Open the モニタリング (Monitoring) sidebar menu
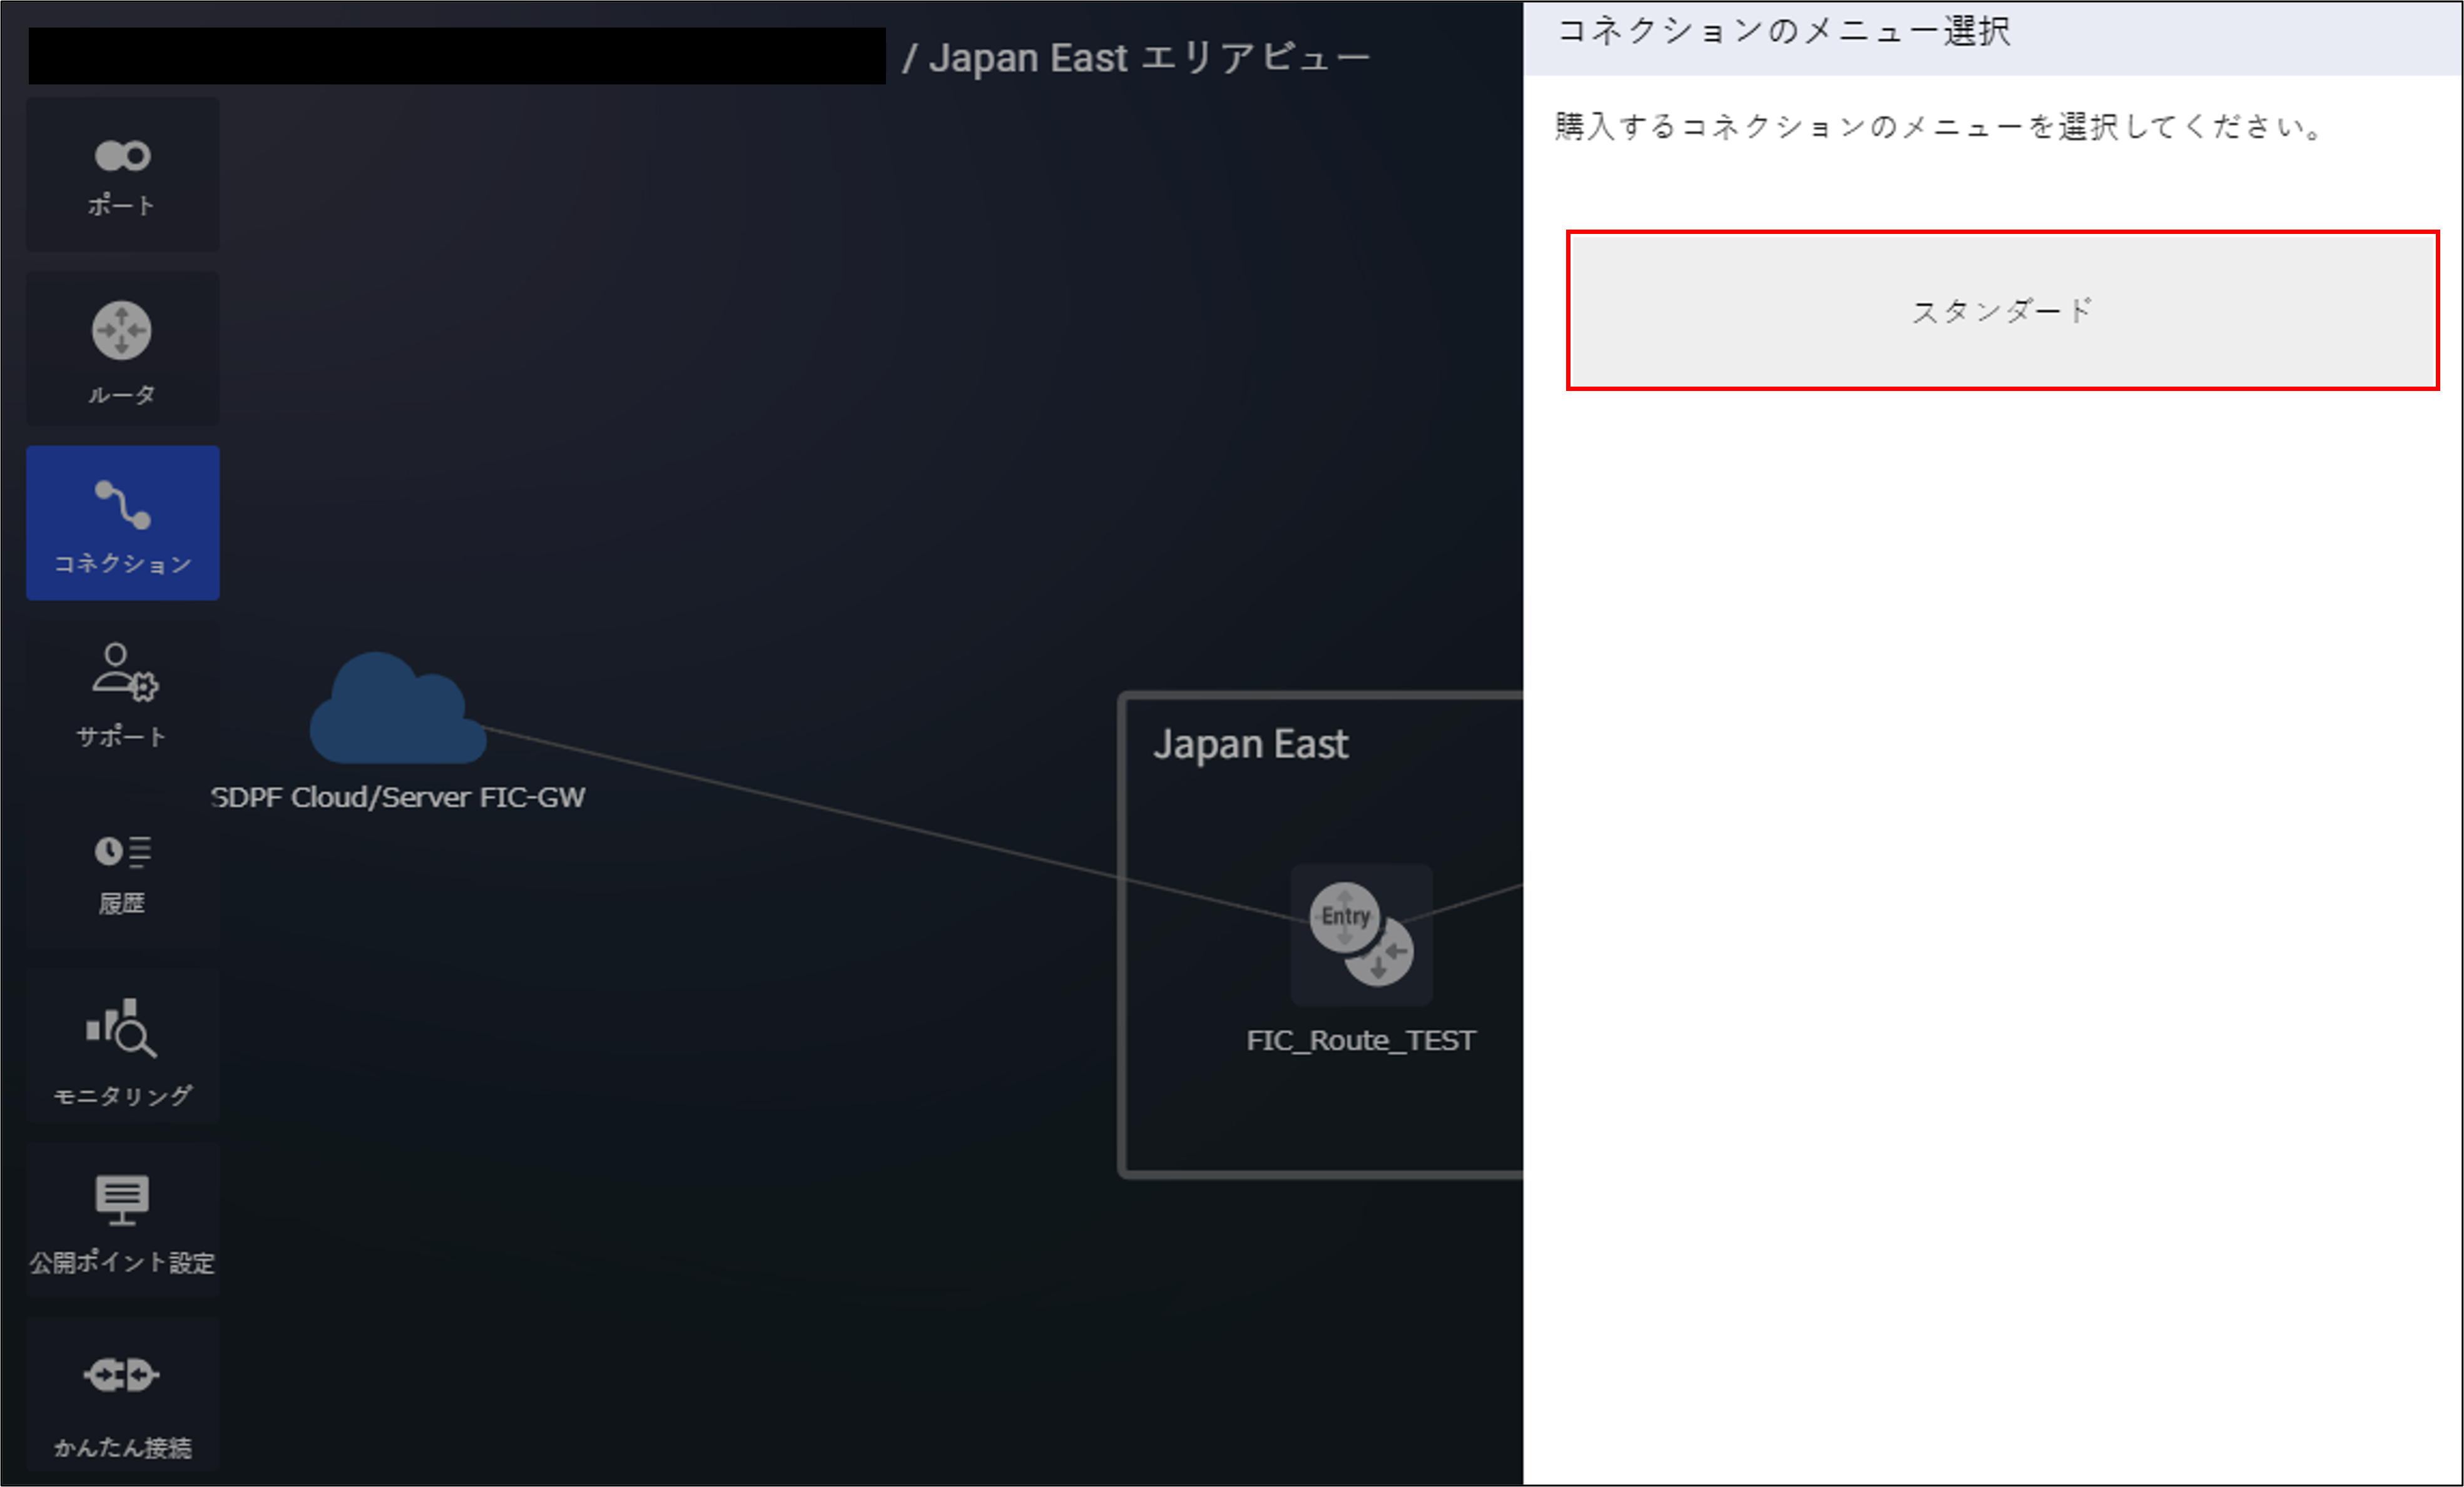Viewport: 2464px width, 1487px height. pos(122,1046)
